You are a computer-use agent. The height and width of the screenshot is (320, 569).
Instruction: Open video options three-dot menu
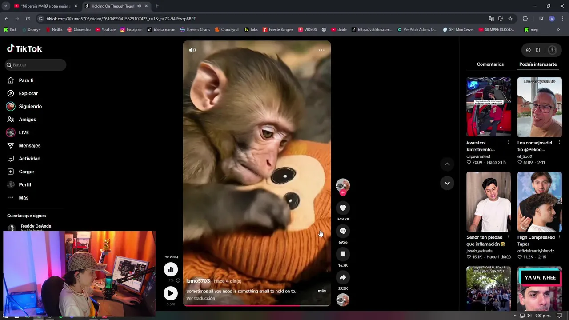tap(321, 50)
